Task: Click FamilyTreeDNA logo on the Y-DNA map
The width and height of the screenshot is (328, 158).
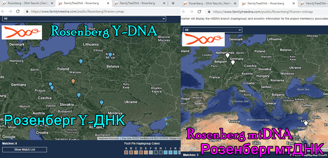Action: (22, 32)
